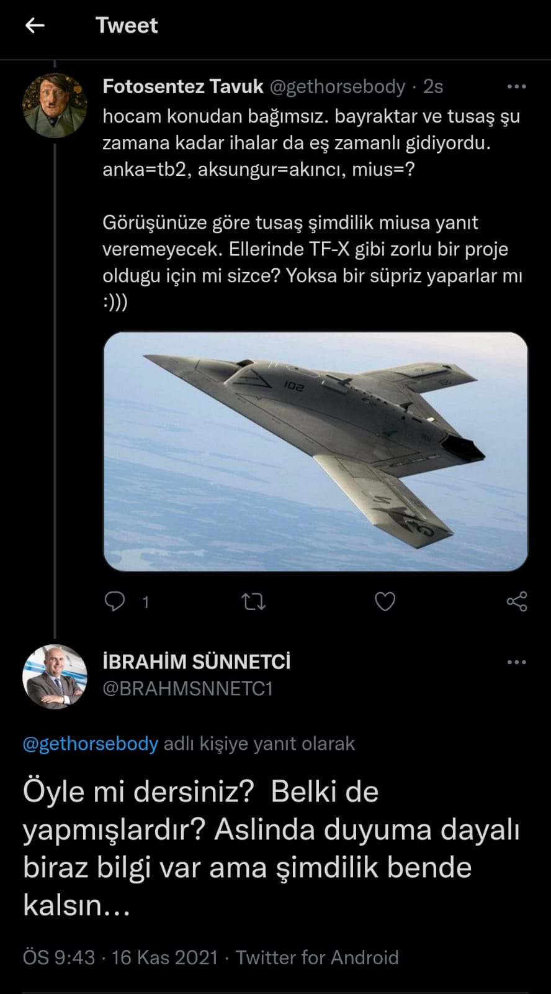The image size is (551, 994).
Task: Open Fotosentez Tavuk's profile picture
Action: (x=55, y=104)
